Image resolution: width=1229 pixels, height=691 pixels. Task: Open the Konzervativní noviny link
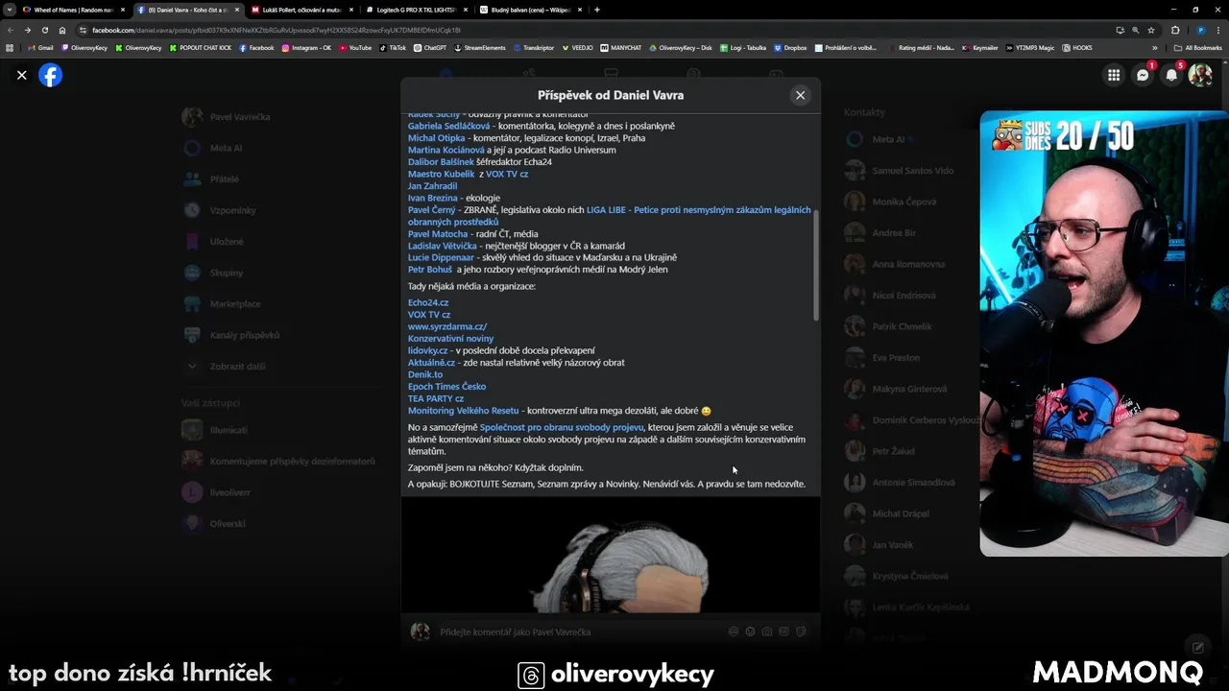(x=450, y=339)
